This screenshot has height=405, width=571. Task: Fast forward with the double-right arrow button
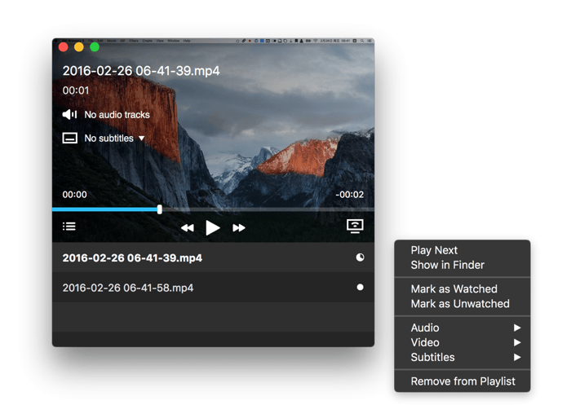239,228
